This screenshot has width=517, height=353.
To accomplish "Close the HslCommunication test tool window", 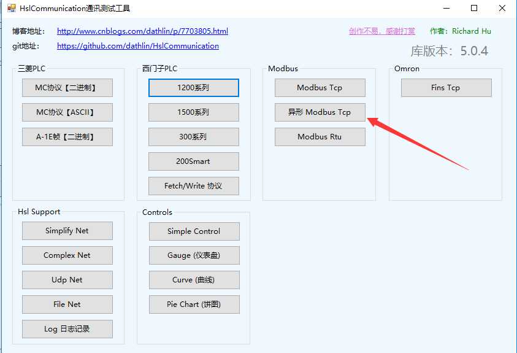I will point(502,8).
